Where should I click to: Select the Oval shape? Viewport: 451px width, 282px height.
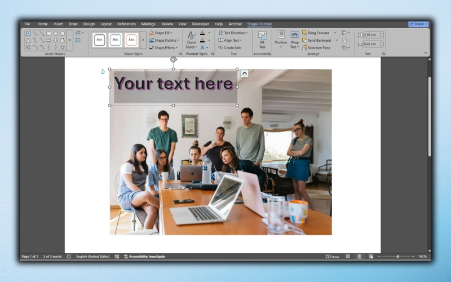click(x=56, y=33)
